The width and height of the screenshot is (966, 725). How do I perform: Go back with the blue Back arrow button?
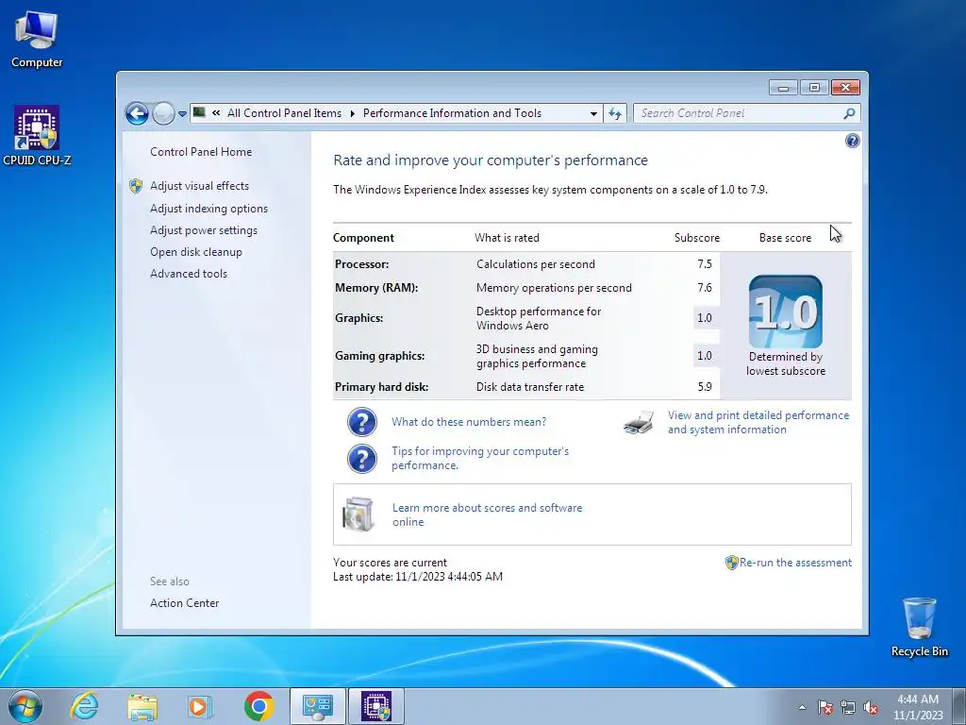click(x=137, y=113)
